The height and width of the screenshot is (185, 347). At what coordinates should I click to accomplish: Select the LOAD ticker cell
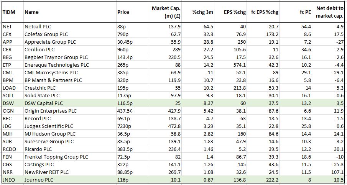tap(9, 88)
